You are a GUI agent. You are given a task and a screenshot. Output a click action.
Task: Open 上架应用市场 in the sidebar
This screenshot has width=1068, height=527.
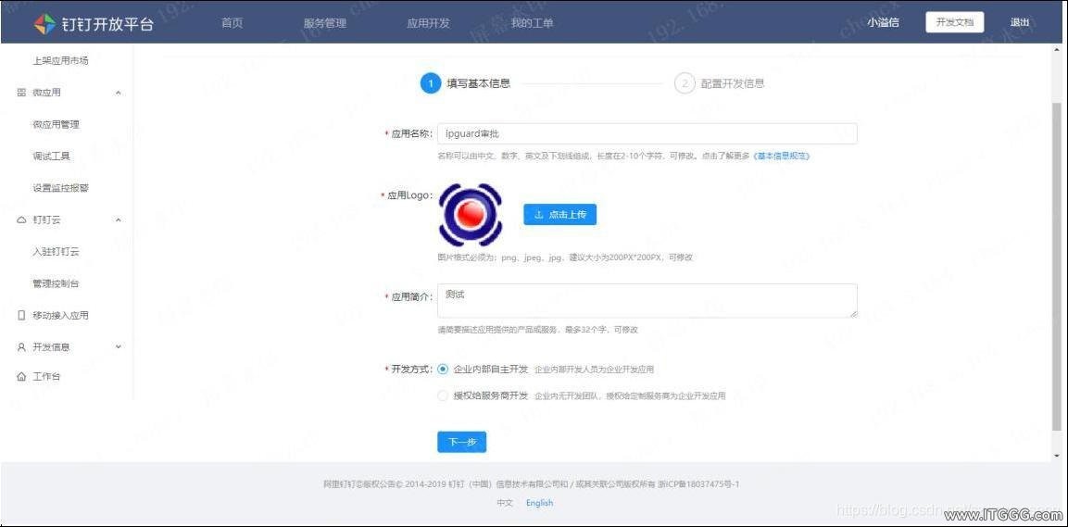[x=60, y=60]
